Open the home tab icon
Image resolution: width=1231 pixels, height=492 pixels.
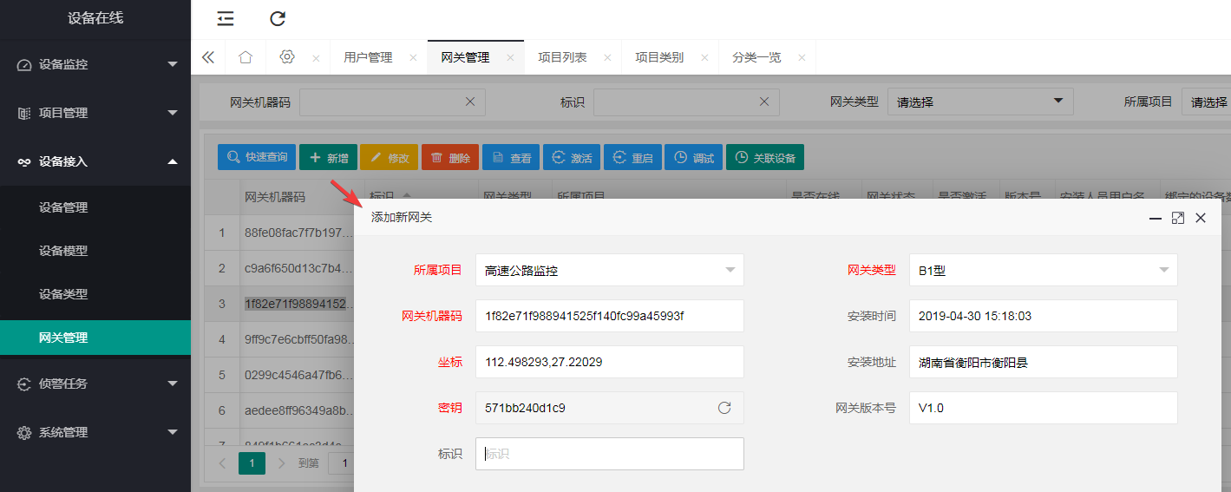tap(246, 57)
